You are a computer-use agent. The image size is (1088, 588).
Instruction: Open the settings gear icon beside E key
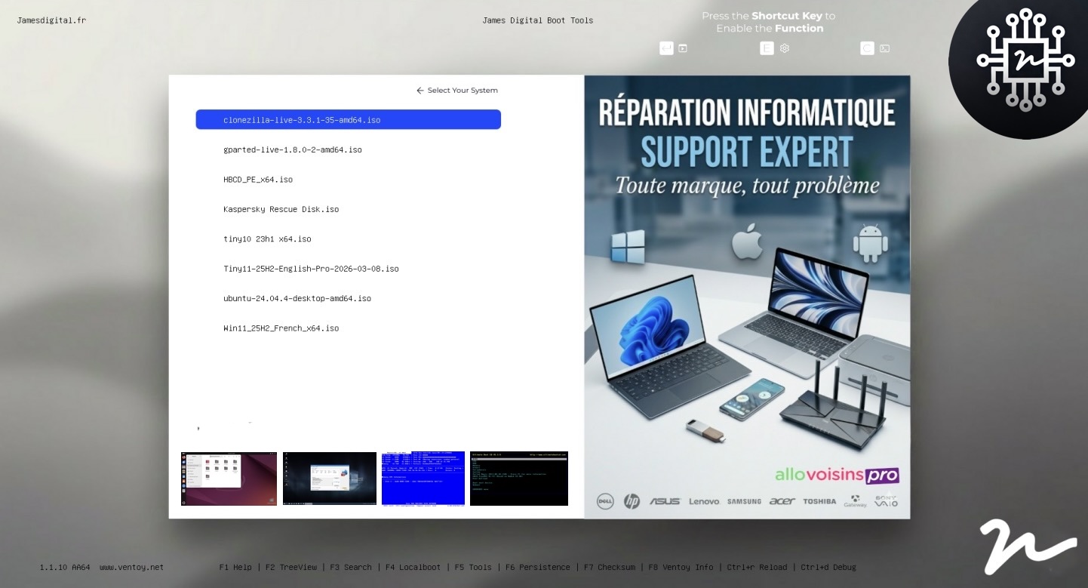(785, 48)
